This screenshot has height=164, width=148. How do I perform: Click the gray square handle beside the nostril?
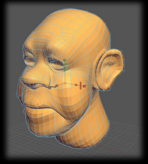51,87
